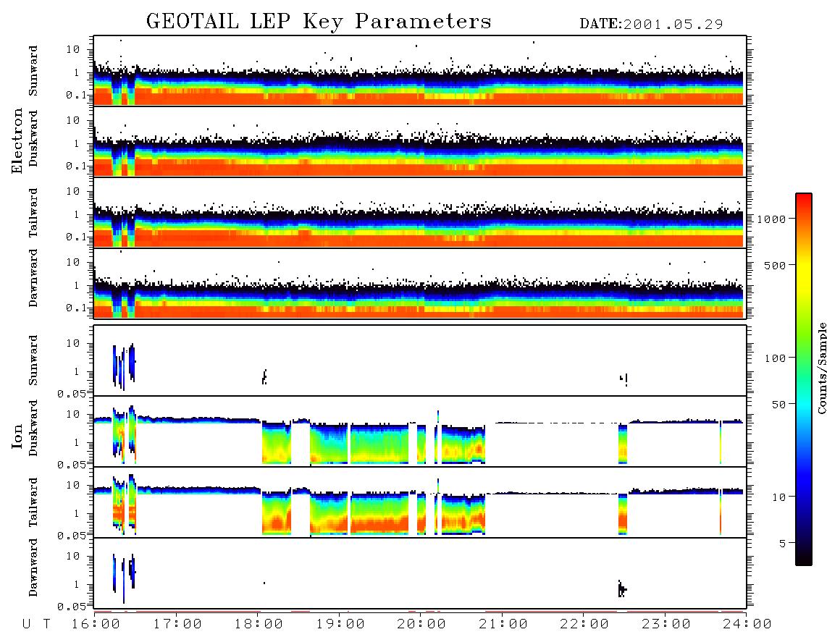Click the 21:00 time tick label
This screenshot has height=637, width=827.
(503, 625)
